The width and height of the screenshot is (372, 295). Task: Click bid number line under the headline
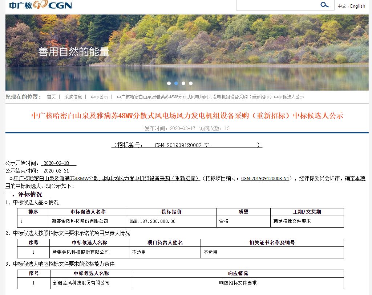[x=187, y=145]
